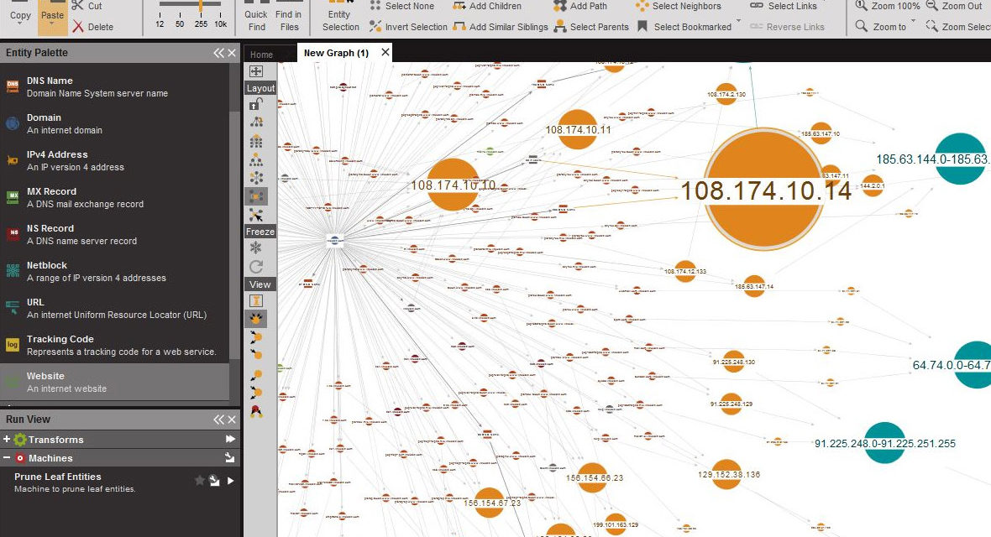This screenshot has width=991, height=537.
Task: Click the refresh layout arrow icon
Action: 256,267
